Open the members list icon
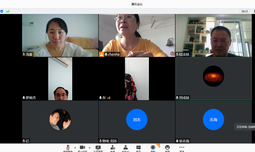 click(x=126, y=148)
